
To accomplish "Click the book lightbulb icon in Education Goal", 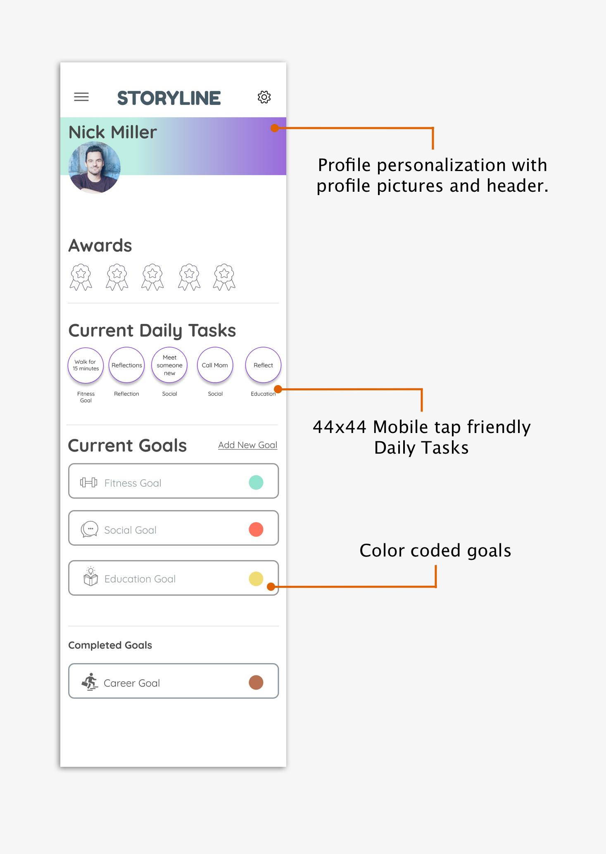I will coord(90,577).
